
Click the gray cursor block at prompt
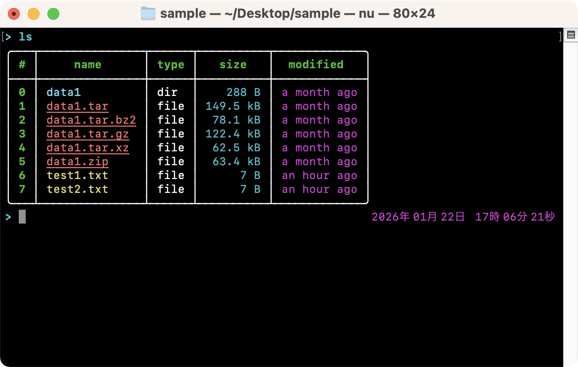point(22,217)
